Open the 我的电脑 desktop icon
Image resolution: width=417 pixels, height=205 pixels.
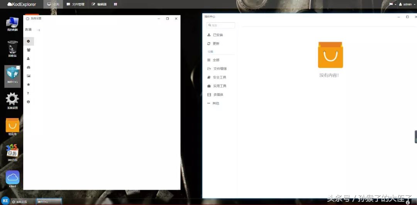[12, 24]
